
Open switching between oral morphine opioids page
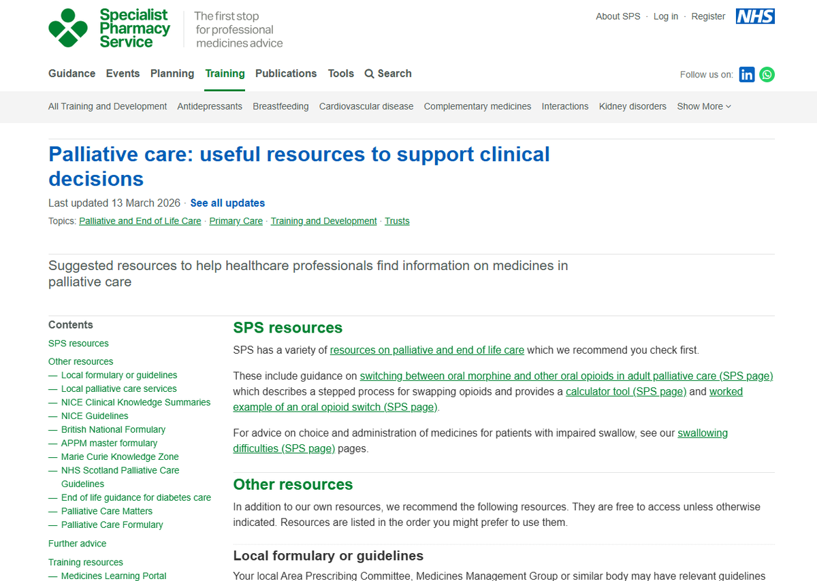click(566, 376)
